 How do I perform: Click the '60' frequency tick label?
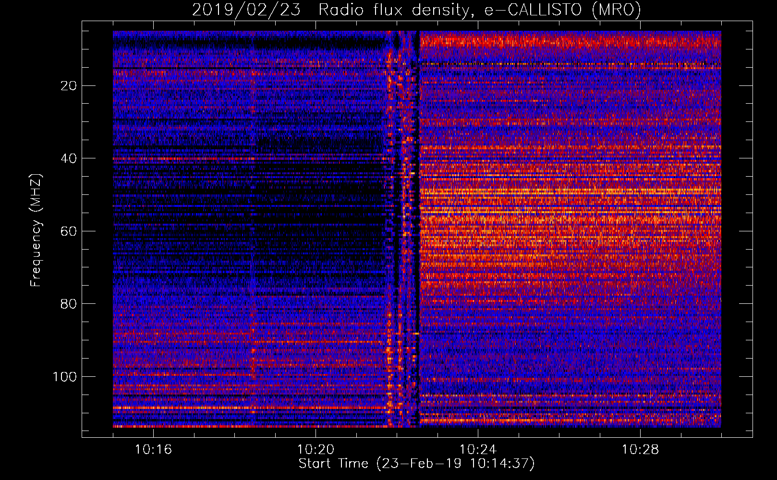tap(69, 231)
